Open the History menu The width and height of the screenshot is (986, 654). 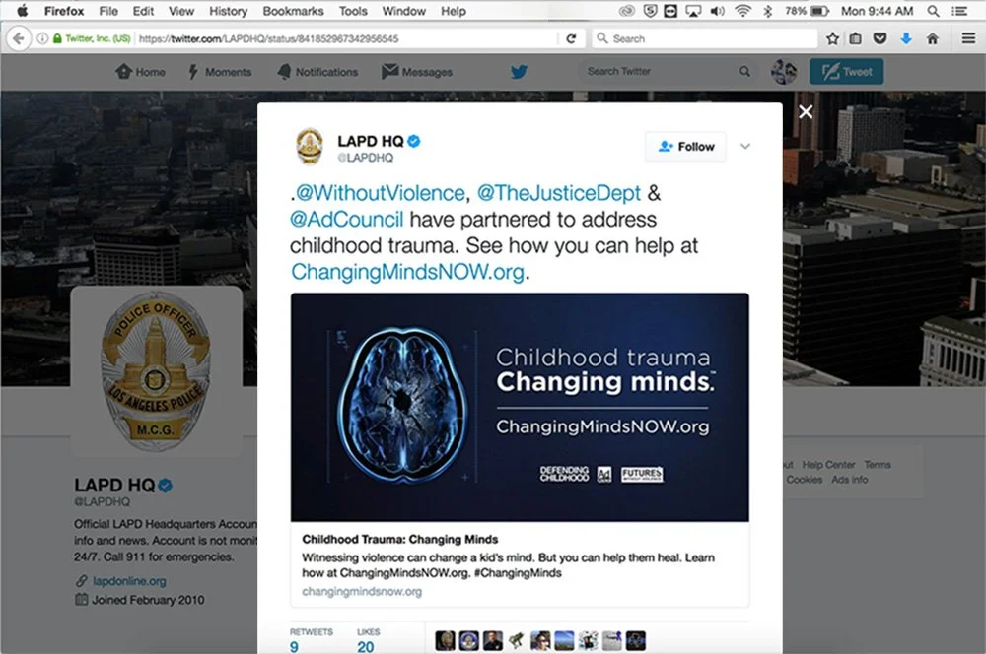click(x=229, y=11)
